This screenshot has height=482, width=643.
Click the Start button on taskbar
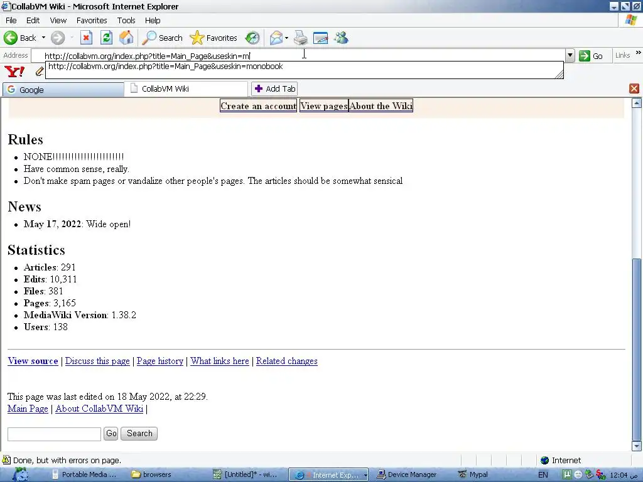point(21,474)
